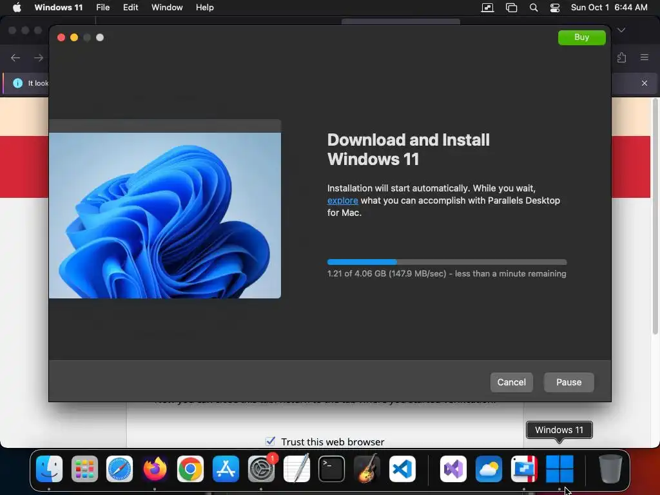Toggle Trust this web browser checkbox

(x=270, y=441)
